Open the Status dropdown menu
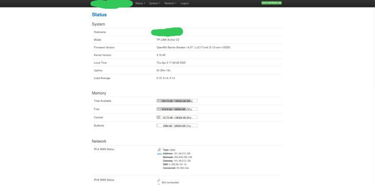Viewport: 375px width, 185px height. 140,3
